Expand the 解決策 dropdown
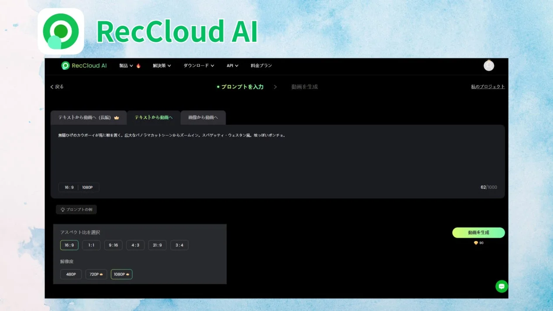The height and width of the screenshot is (311, 553). point(159,65)
